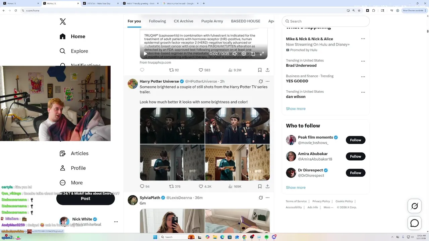This screenshot has height=241, width=429.
Task: Open the Explore page in the sidebar
Action: pyautogui.click(x=74, y=51)
